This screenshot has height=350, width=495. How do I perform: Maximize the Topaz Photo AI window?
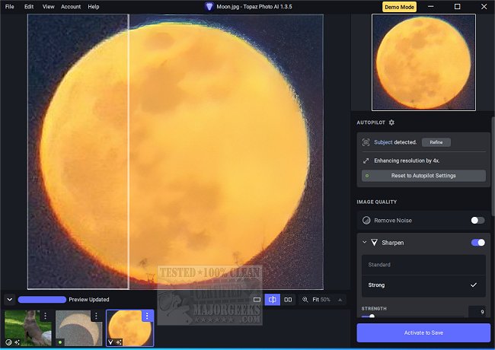coord(457,7)
